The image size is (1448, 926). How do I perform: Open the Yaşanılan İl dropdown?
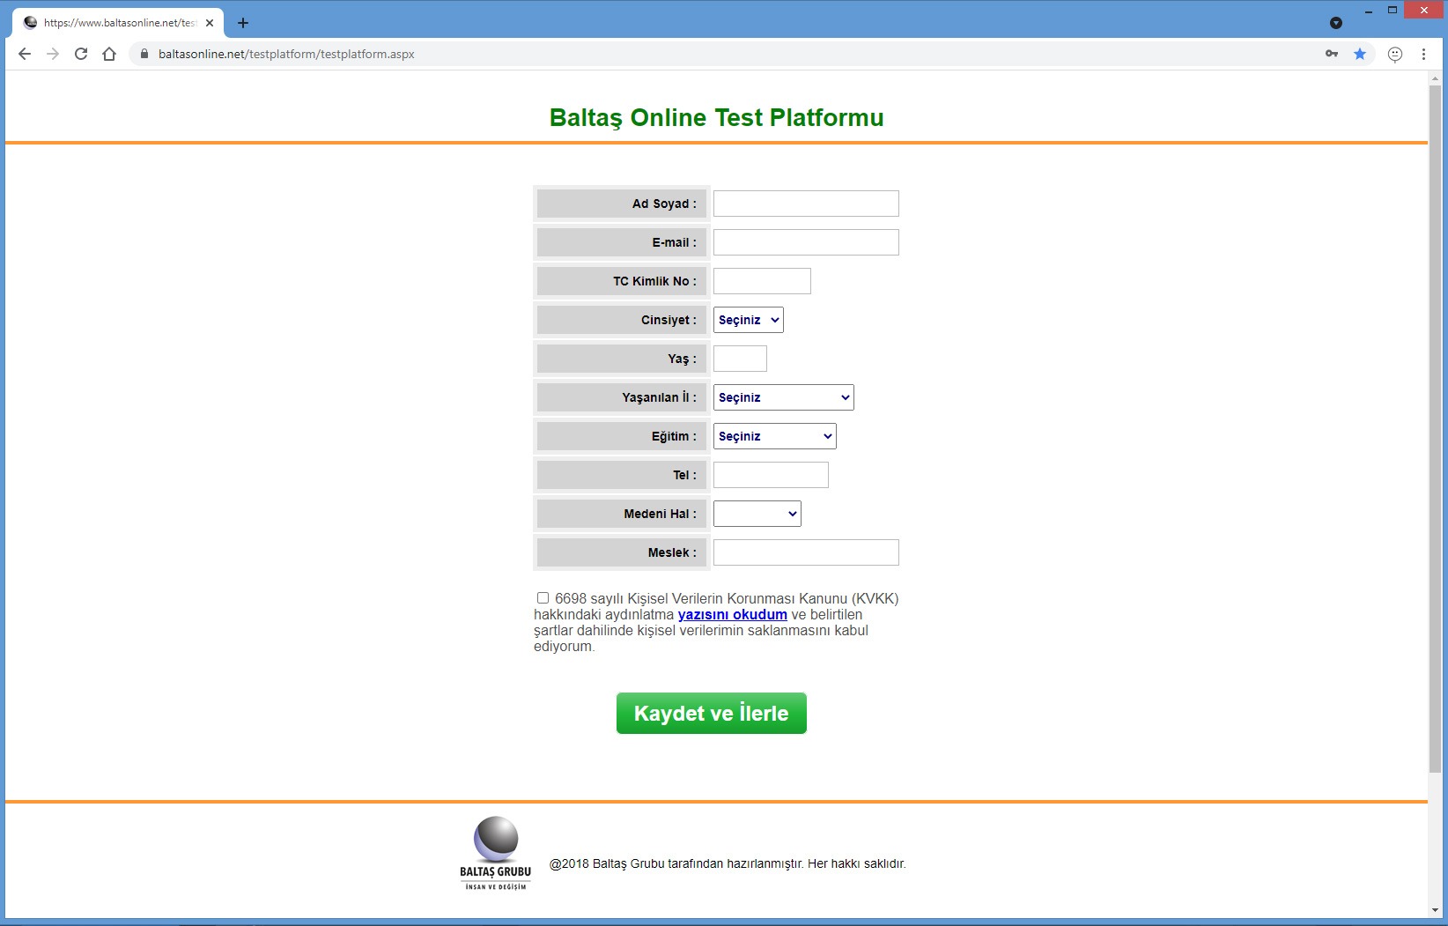(783, 397)
